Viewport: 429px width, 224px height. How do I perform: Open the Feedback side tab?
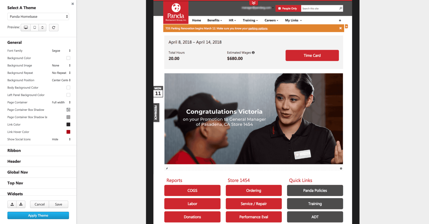(x=156, y=113)
